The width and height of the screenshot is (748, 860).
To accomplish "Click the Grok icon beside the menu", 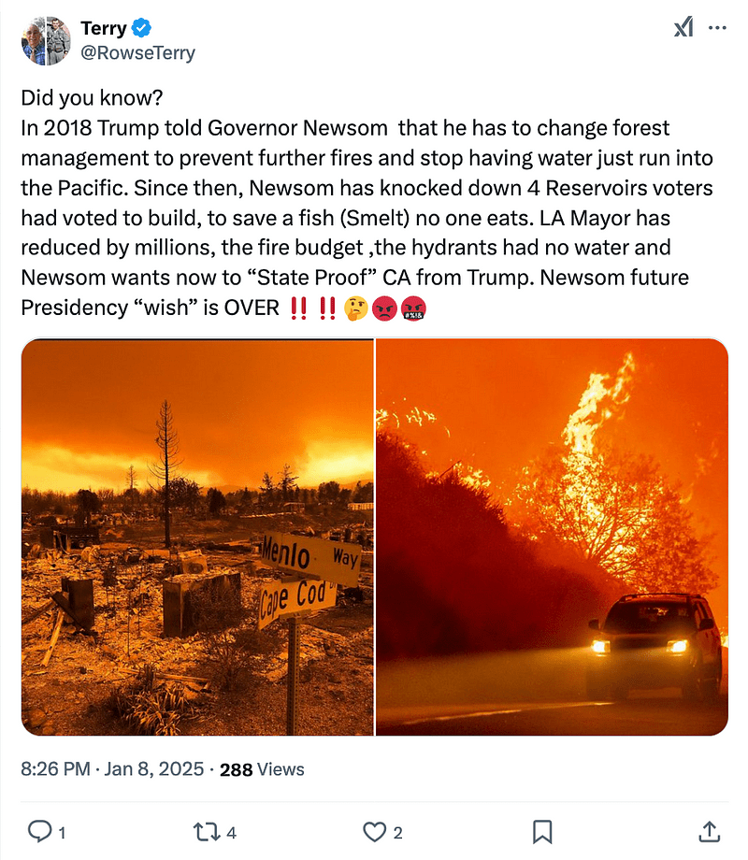I will coord(683,28).
